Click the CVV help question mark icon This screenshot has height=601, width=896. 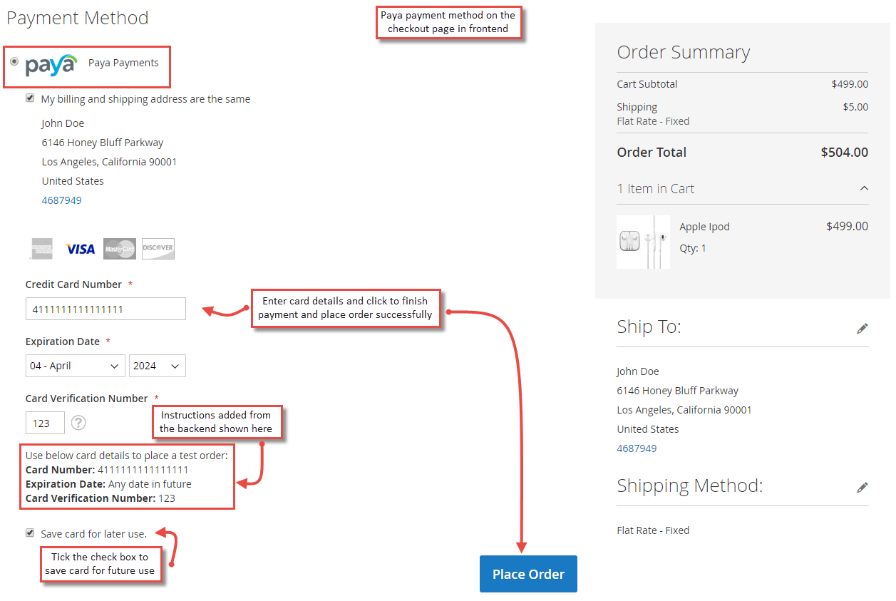(x=78, y=423)
